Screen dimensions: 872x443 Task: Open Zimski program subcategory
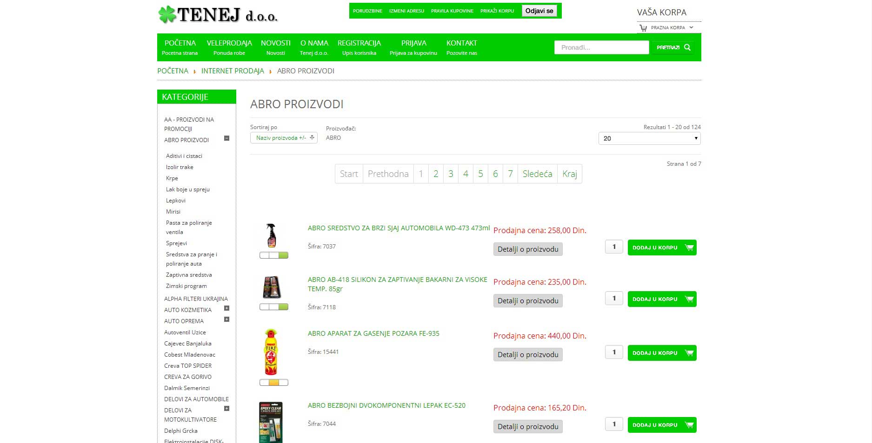186,286
